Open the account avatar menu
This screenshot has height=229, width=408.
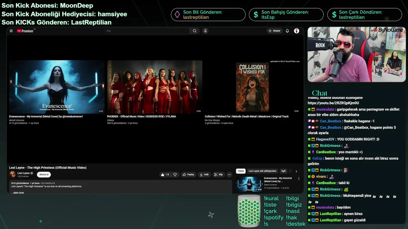click(x=296, y=31)
